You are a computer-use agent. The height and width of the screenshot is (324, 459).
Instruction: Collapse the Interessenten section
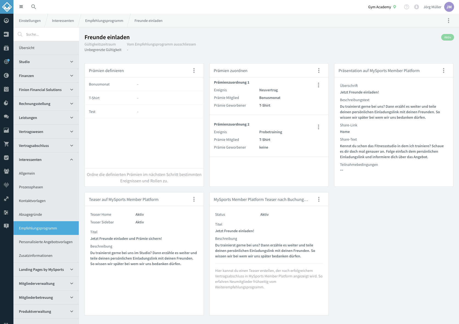46,160
